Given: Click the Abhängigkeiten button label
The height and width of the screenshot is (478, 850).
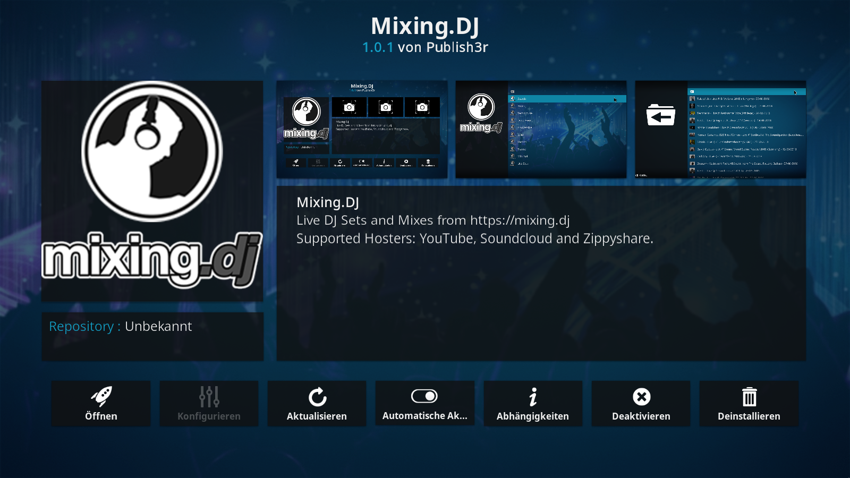Looking at the screenshot, I should 533,416.
